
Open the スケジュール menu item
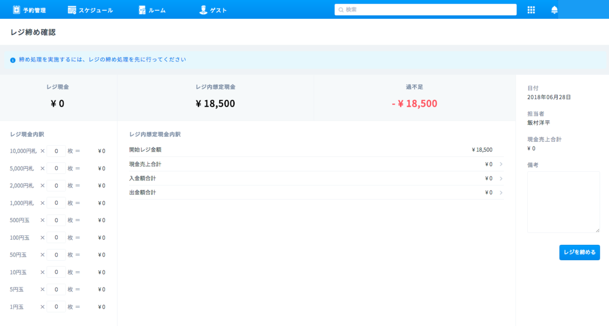(x=95, y=10)
